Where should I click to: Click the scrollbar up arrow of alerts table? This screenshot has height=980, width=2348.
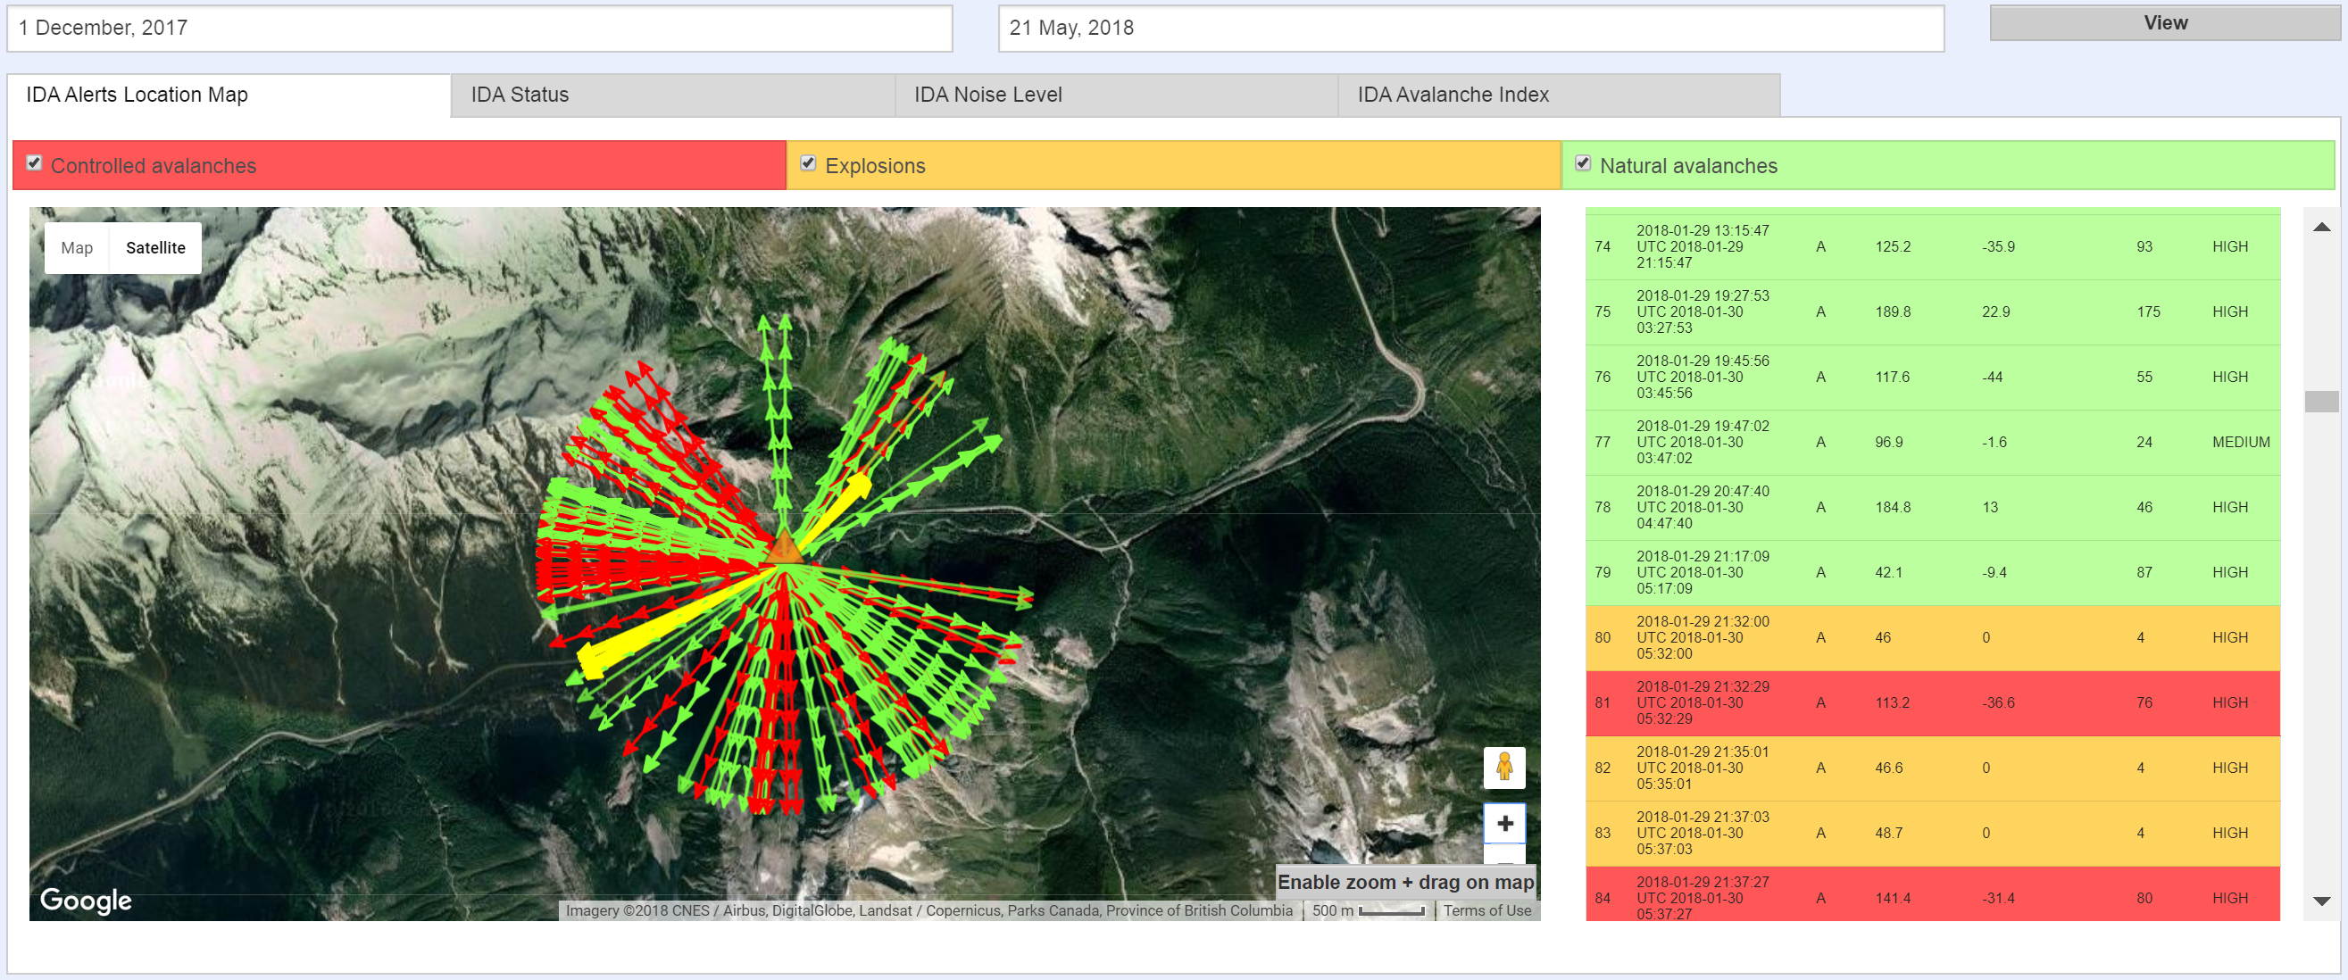(x=2320, y=227)
